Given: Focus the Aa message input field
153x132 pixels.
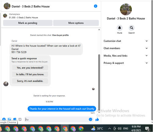Looking at the screenshot, I should pyautogui.click(x=57, y=119).
